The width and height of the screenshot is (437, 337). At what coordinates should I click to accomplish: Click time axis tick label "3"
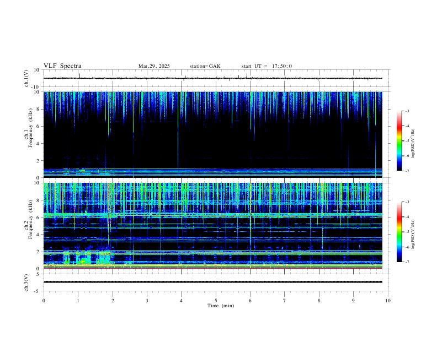[147, 301]
